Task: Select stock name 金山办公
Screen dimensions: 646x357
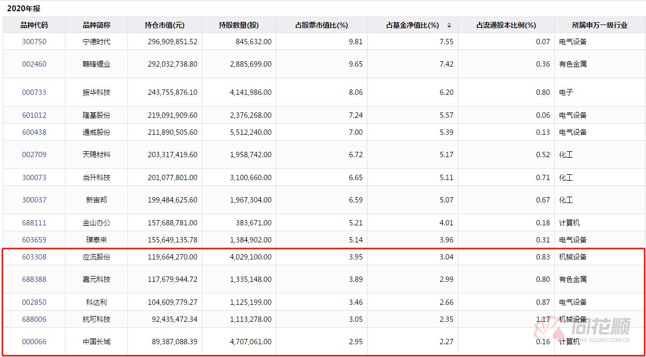Action: [x=97, y=223]
